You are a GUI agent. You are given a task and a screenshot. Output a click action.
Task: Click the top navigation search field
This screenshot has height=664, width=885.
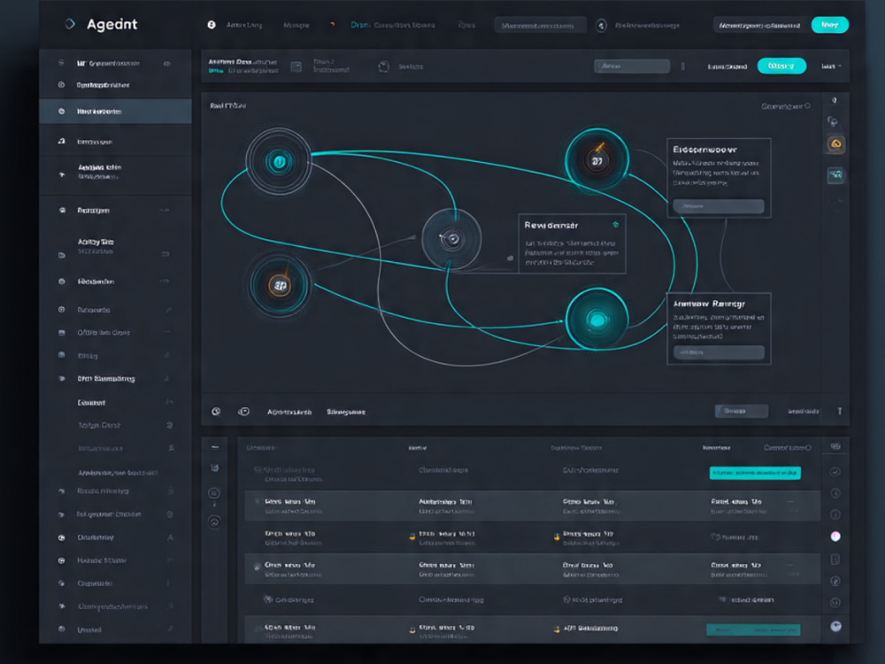coord(540,26)
